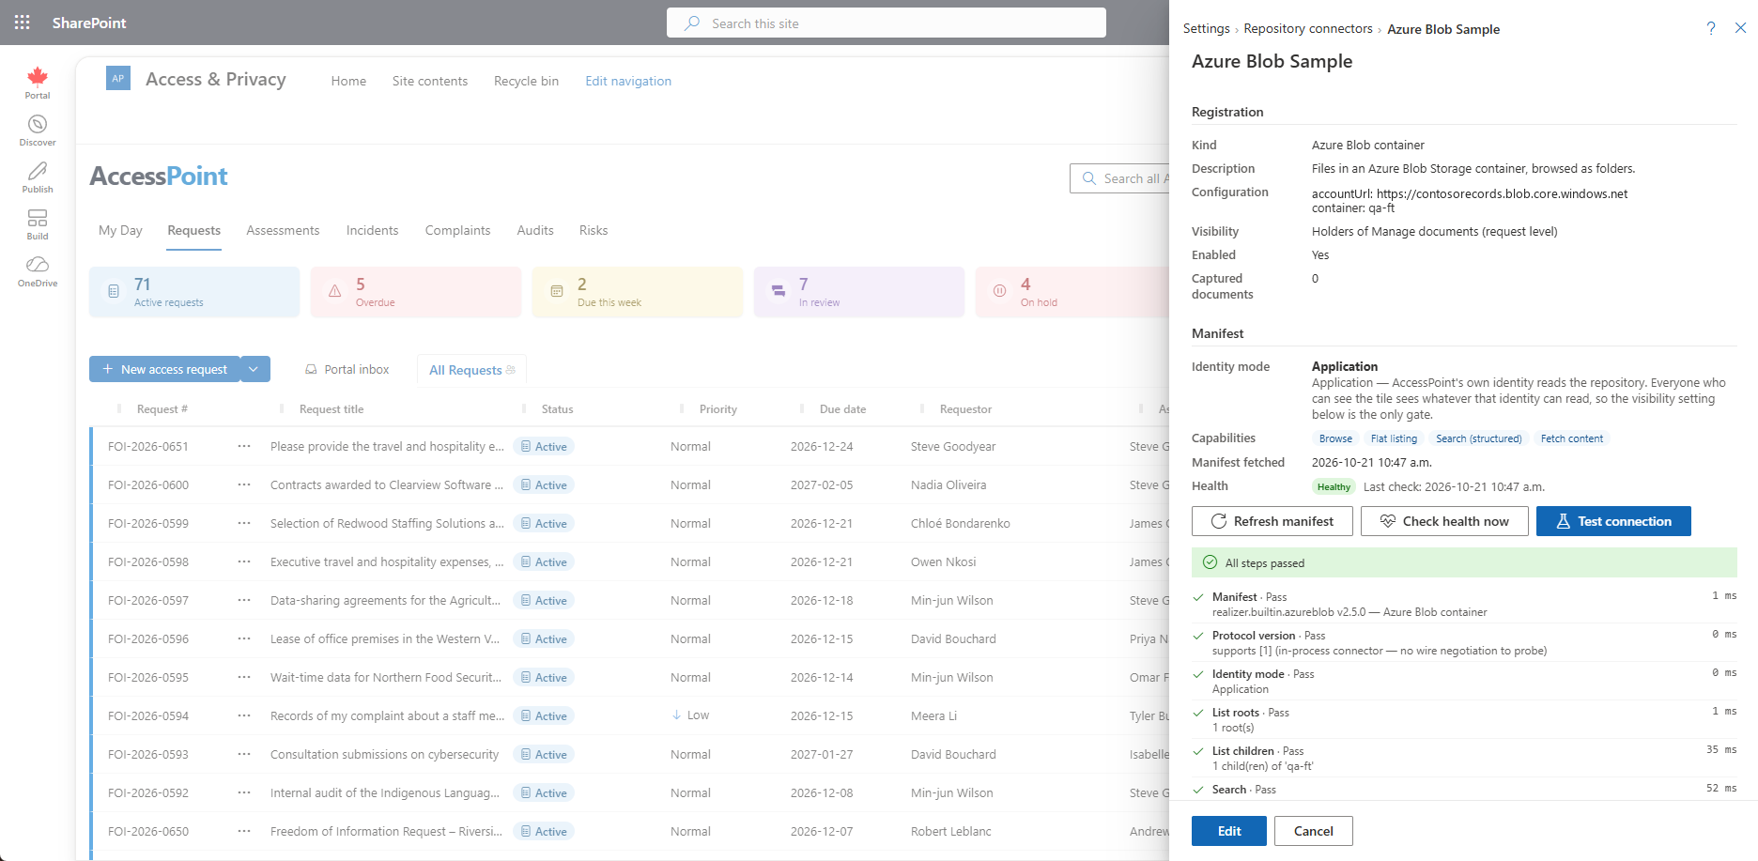Screen dimensions: 1758x861
Task: Go to Settings breadcrumb
Action: [1206, 29]
